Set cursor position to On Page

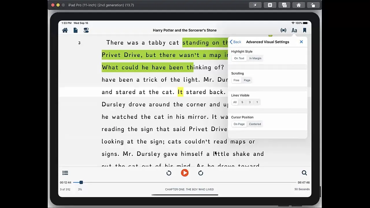tap(239, 124)
